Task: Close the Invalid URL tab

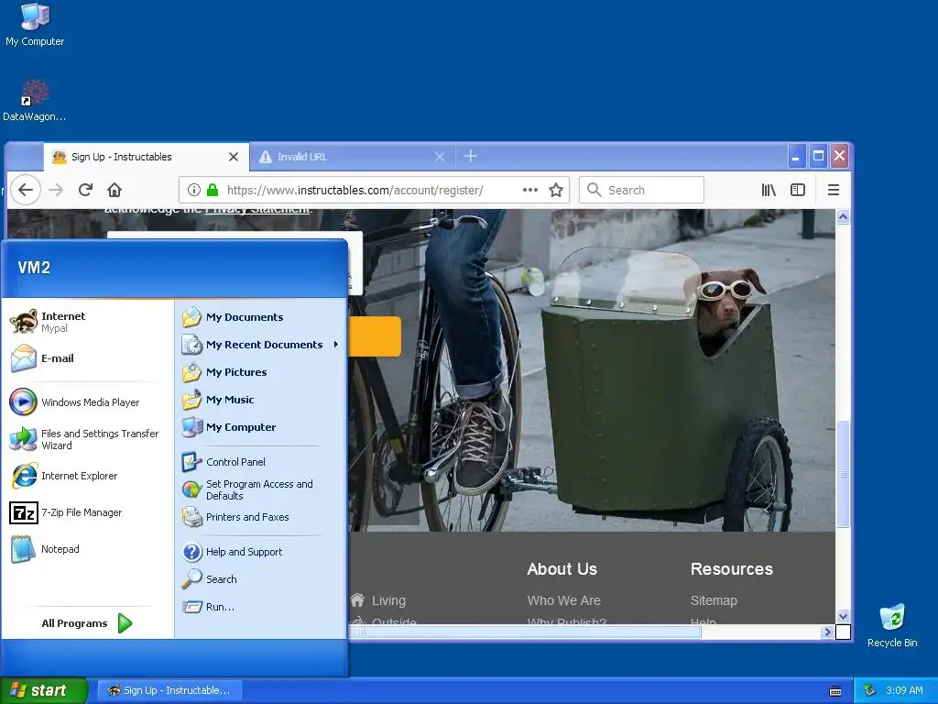Action: pos(440,157)
